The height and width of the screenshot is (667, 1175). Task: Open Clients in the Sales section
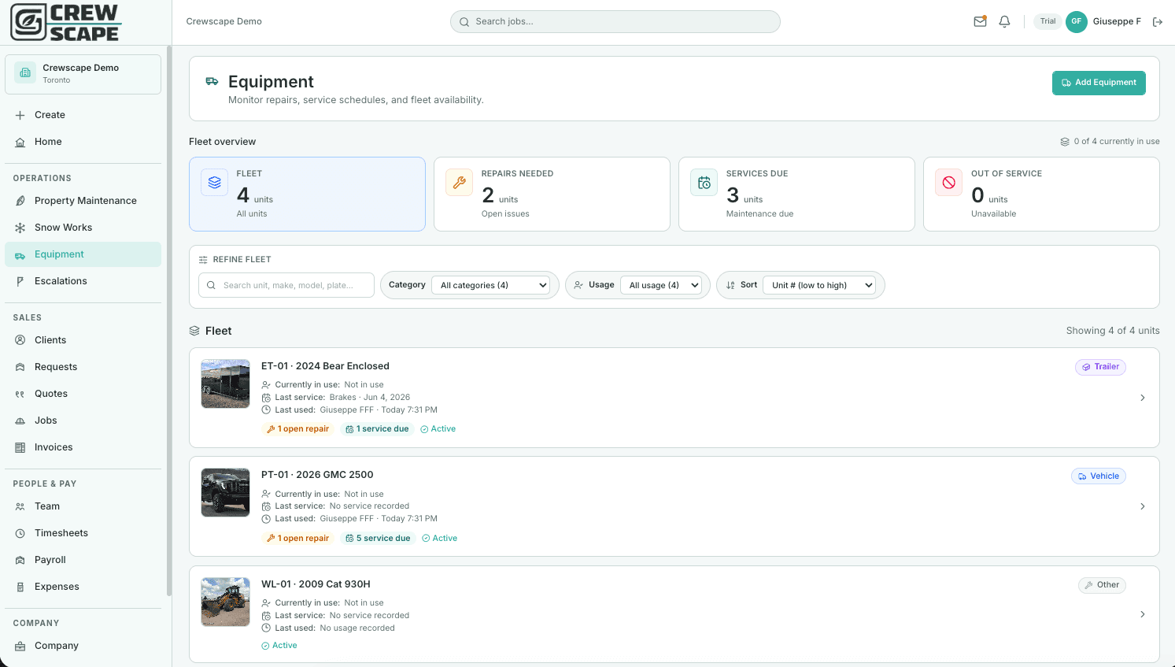pos(83,340)
